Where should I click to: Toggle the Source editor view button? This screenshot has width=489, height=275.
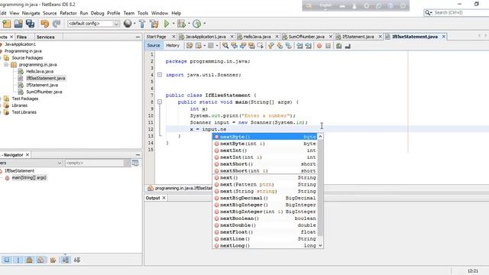[x=154, y=46]
